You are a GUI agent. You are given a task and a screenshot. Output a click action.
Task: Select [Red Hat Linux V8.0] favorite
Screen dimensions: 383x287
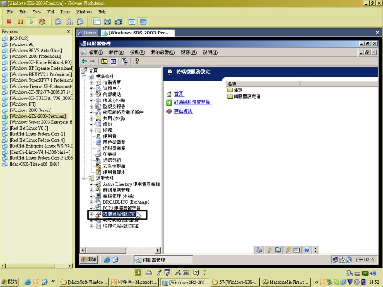click(29, 128)
